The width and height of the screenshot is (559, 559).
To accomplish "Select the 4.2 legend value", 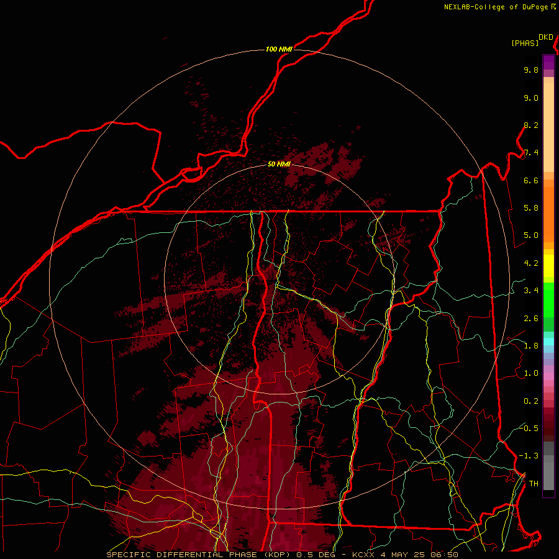I will (531, 263).
